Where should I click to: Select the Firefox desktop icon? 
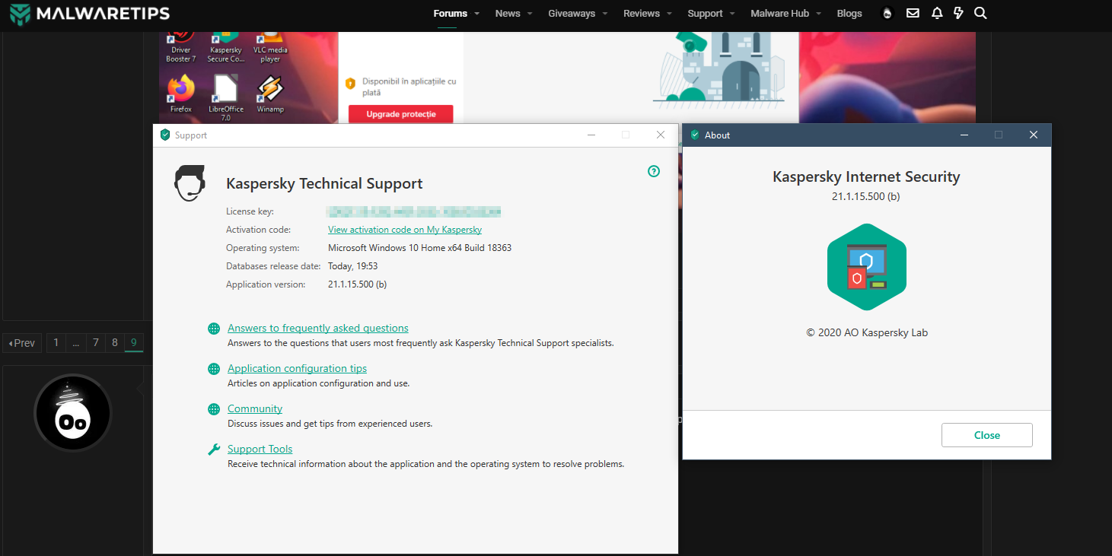click(181, 94)
